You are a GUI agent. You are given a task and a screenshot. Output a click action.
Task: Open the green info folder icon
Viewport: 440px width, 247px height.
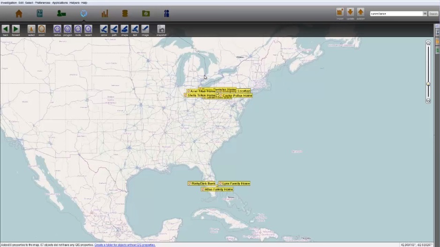146,14
